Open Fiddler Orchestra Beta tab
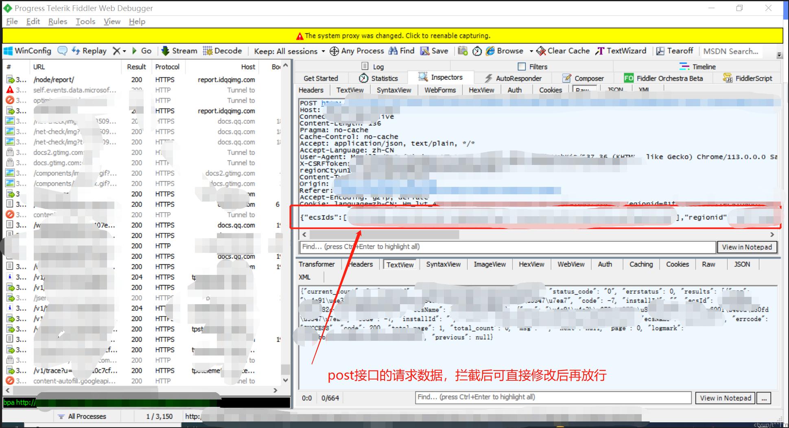The height and width of the screenshot is (428, 789). pyautogui.click(x=664, y=78)
